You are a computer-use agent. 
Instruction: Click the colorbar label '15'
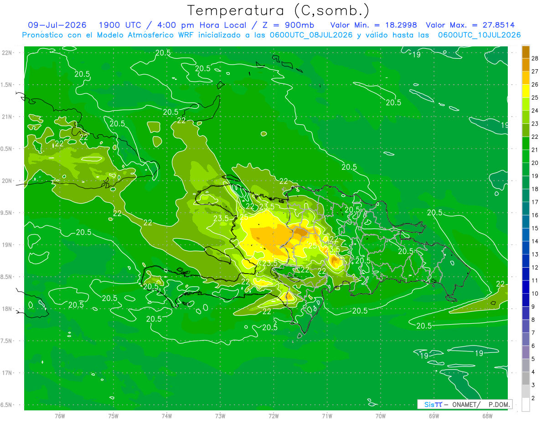coord(535,228)
